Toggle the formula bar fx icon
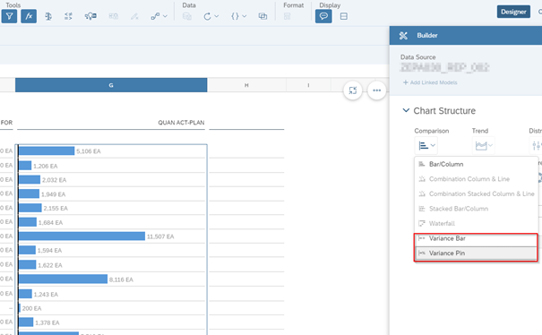This screenshot has width=542, height=335. coord(29,16)
